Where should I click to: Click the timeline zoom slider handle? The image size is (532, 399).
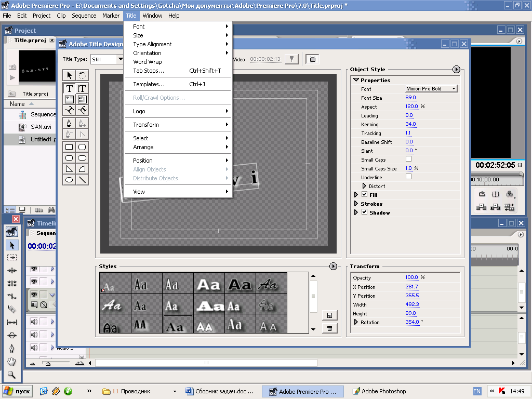[48, 363]
